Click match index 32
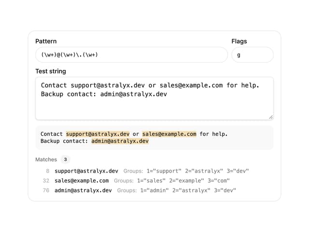Screen dimensions: 309x232 (46, 180)
